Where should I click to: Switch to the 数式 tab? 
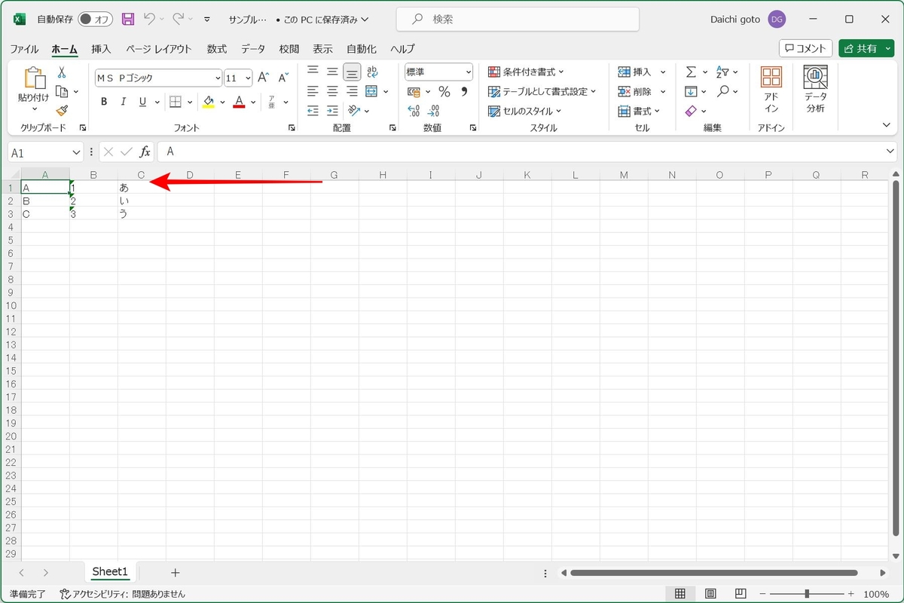(x=217, y=49)
